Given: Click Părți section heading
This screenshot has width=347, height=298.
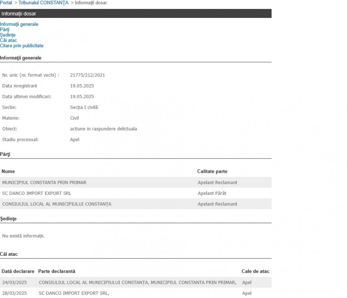Looking at the screenshot, I should [x=5, y=154].
